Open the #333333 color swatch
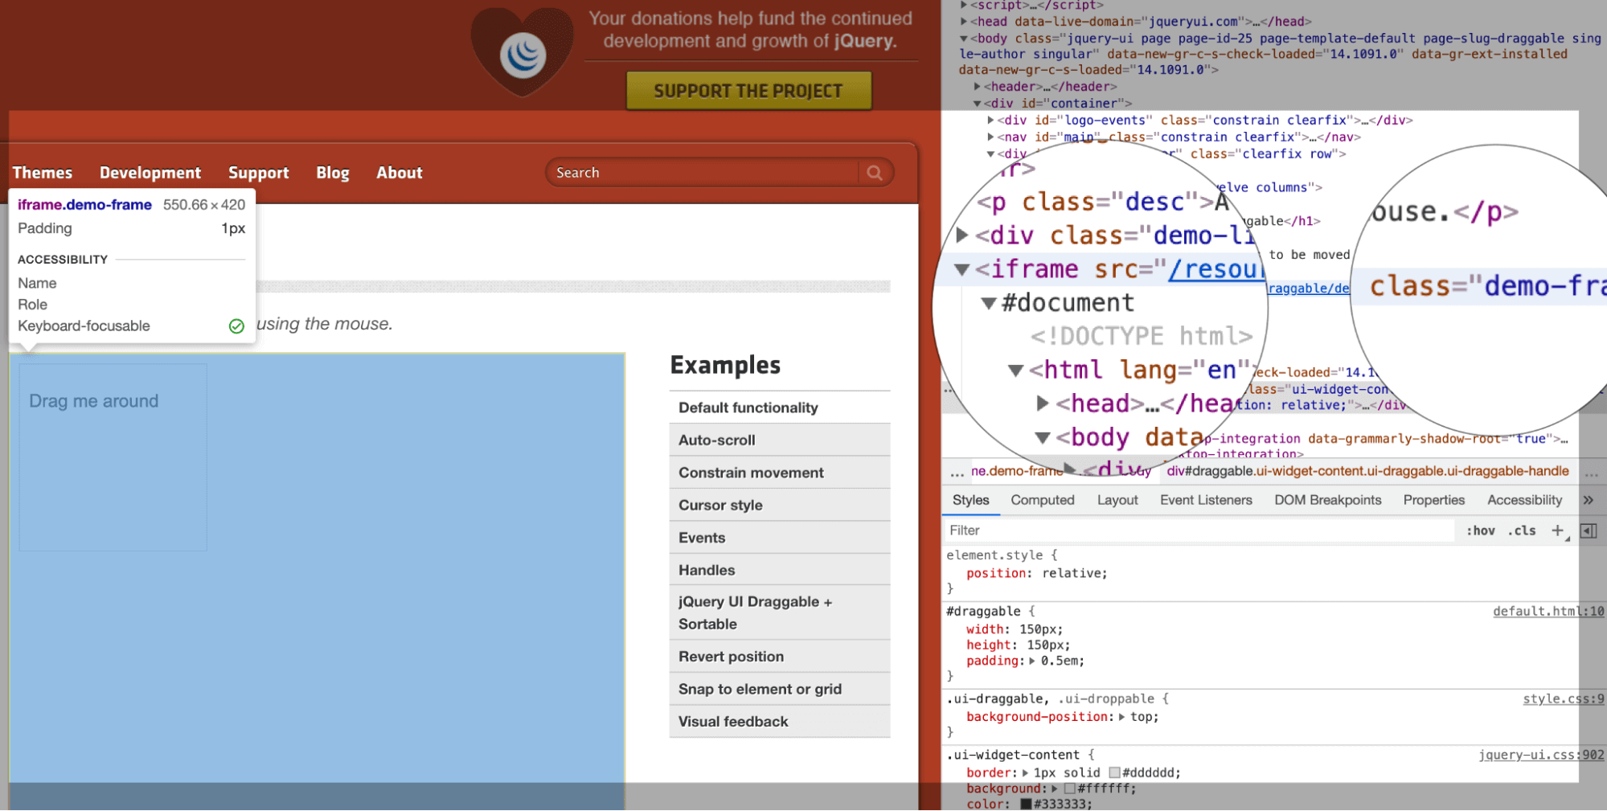The width and height of the screenshot is (1607, 811). tap(1026, 804)
